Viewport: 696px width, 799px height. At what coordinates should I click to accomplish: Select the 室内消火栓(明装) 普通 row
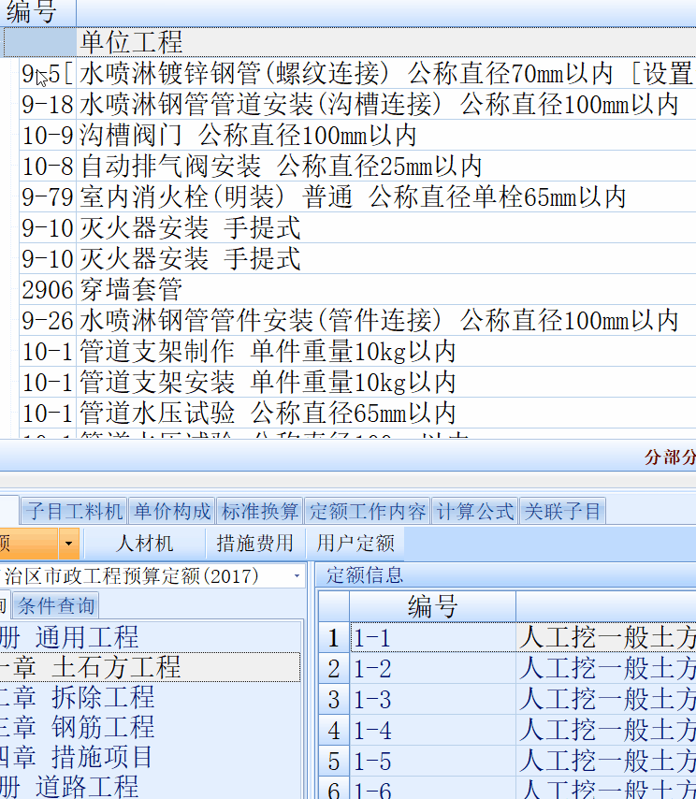pyautogui.click(x=357, y=197)
